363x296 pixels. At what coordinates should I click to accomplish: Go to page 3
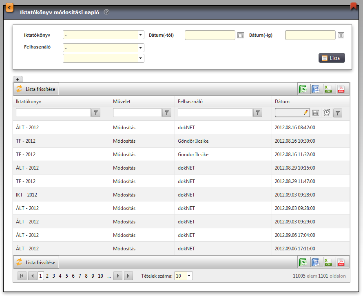[x=54, y=276]
